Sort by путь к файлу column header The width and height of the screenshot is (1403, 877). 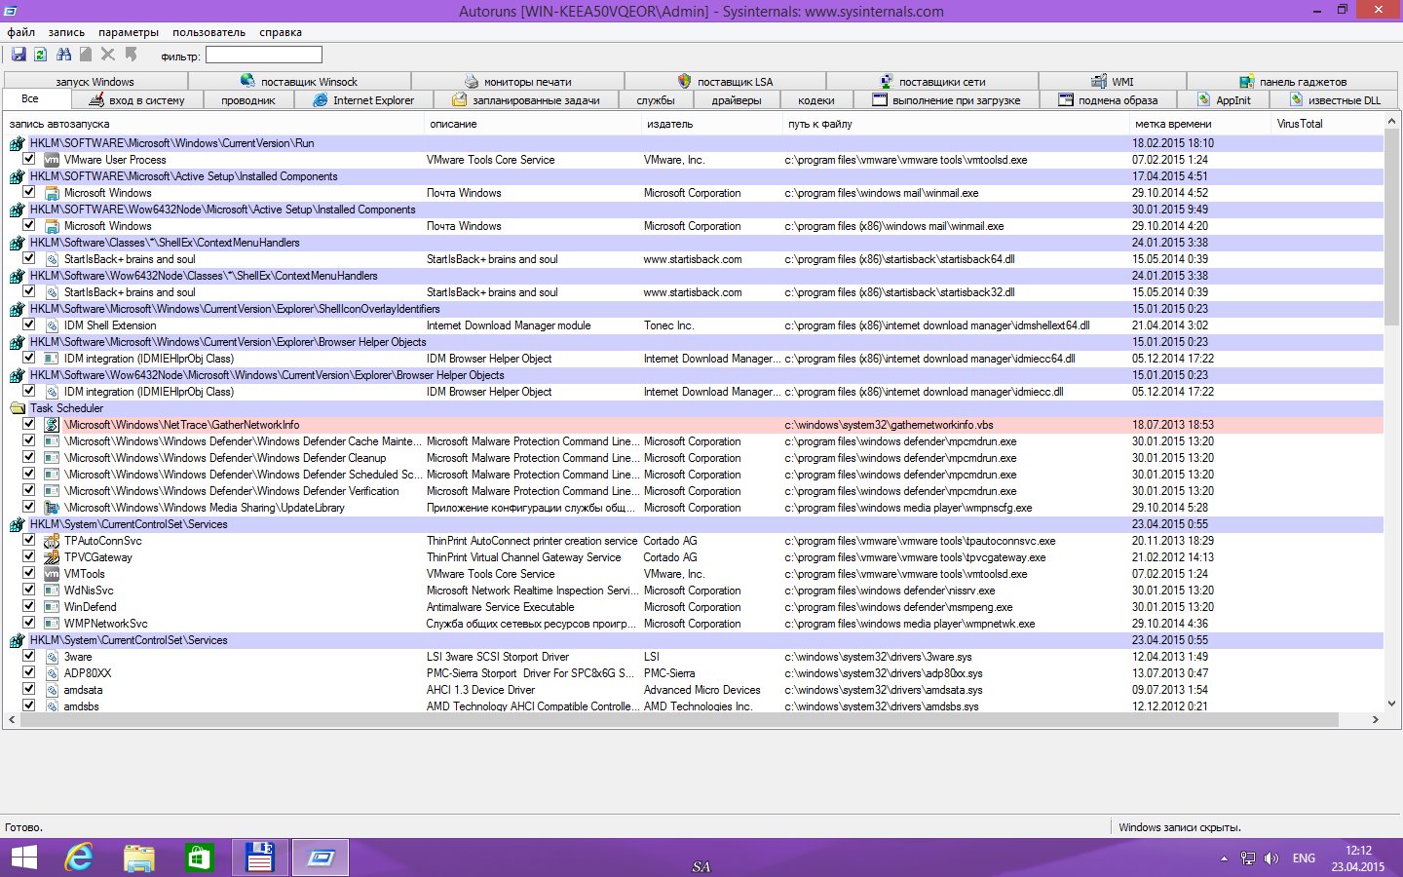[x=957, y=124]
